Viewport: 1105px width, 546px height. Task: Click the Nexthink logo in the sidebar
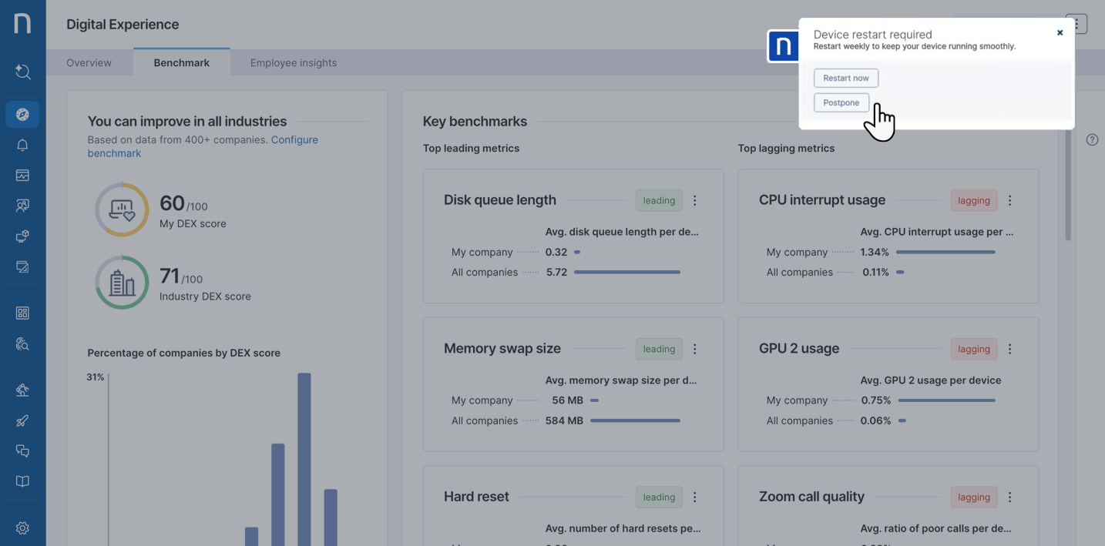(x=22, y=23)
